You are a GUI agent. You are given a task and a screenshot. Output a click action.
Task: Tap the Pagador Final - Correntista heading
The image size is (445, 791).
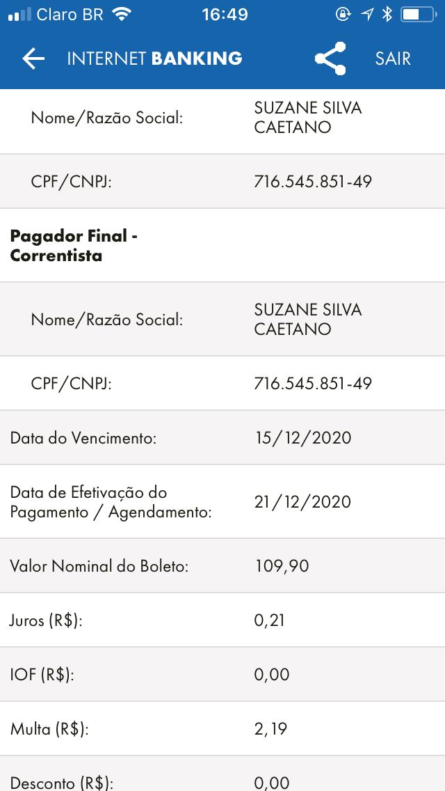pyautogui.click(x=74, y=246)
